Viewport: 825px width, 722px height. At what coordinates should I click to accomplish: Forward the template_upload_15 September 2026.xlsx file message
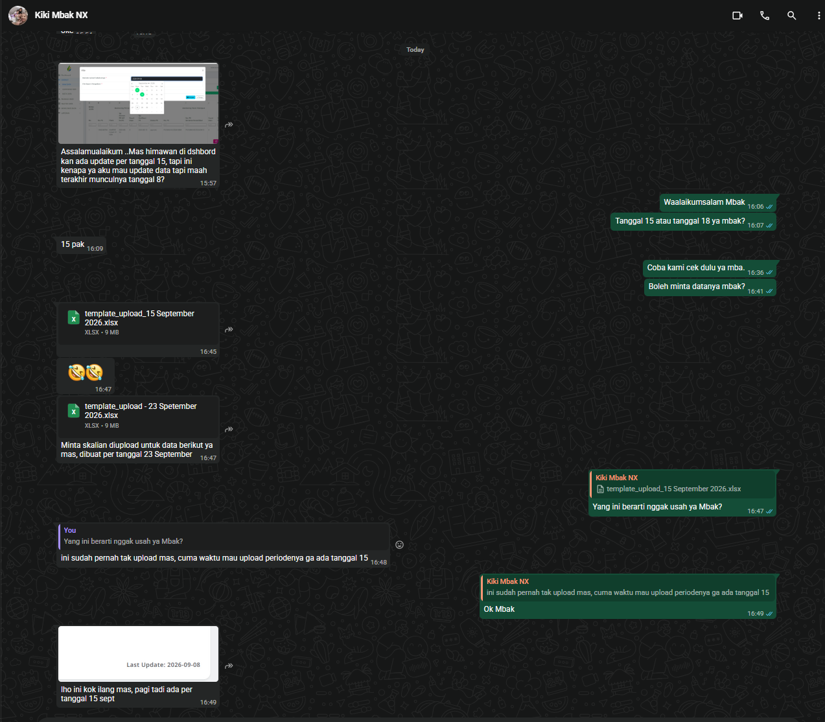229,330
